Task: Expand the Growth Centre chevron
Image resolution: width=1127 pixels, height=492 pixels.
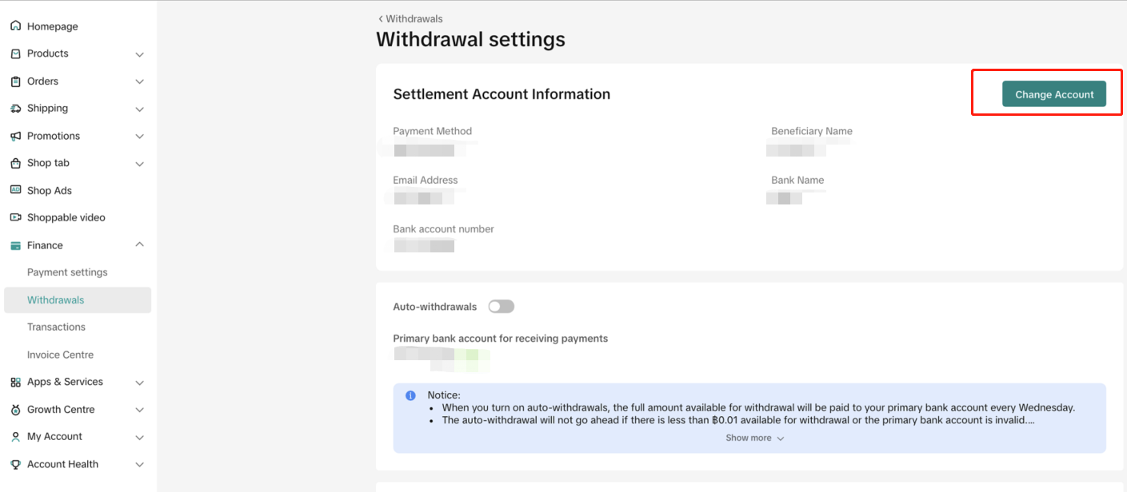Action: pos(140,410)
